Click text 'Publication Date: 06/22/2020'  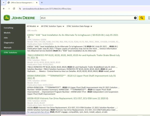[40, 105]
